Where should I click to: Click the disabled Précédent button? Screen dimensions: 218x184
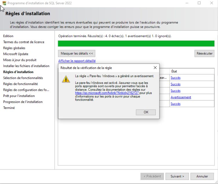pos(152,176)
